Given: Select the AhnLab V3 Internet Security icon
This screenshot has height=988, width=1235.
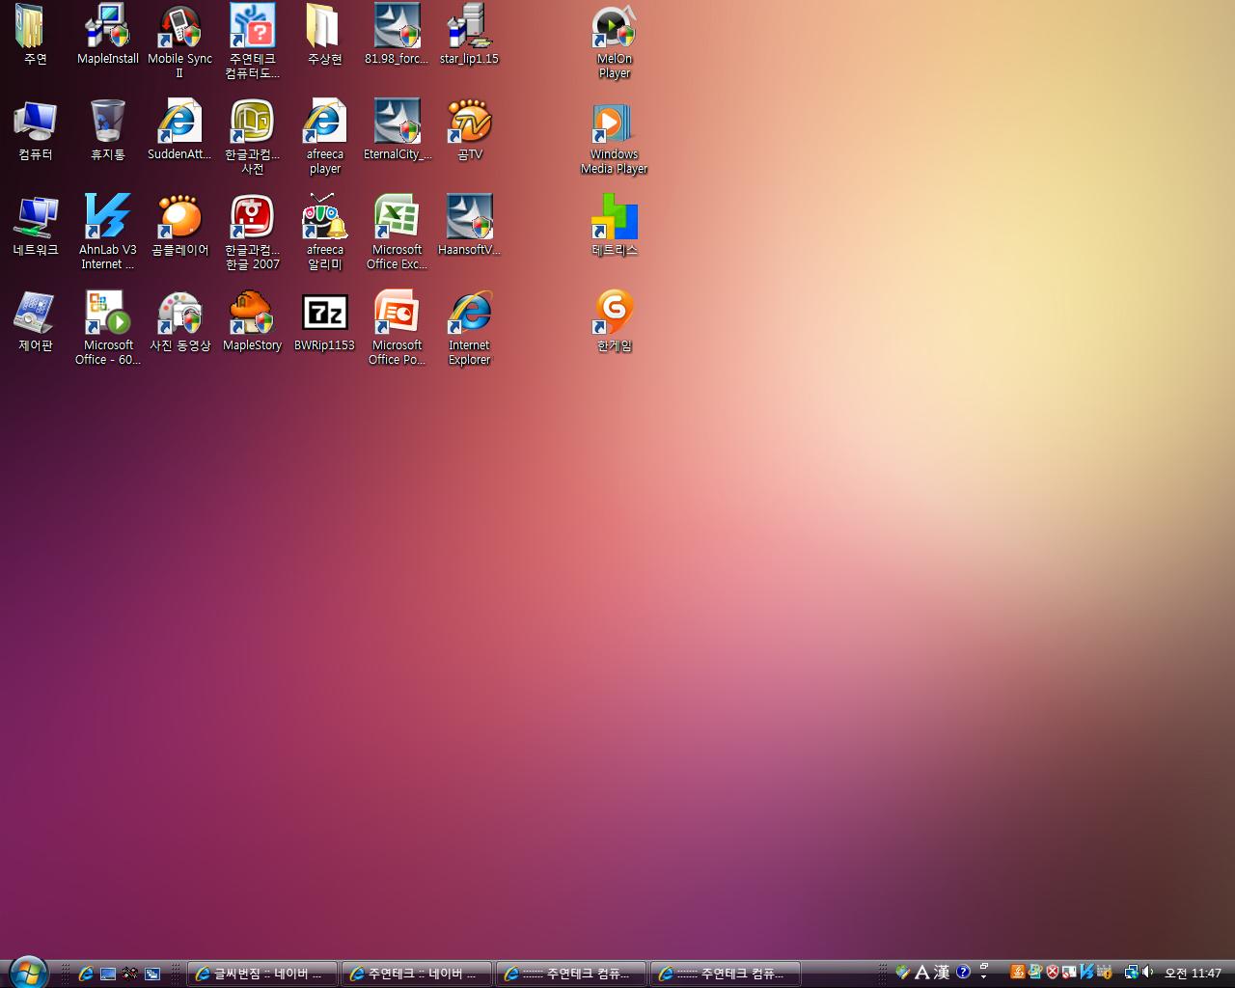Looking at the screenshot, I should pos(107,232).
